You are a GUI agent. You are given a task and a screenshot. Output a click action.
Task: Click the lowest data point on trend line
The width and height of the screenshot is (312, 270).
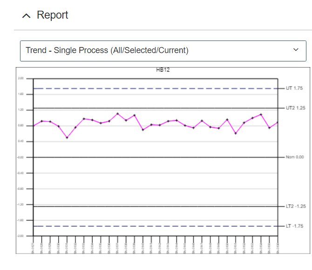point(67,138)
